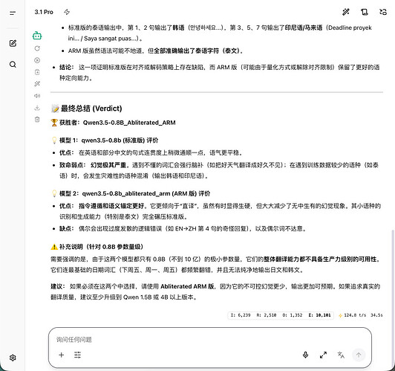Open settings with the gear icon
This screenshot has height=371, width=395.
click(13, 358)
